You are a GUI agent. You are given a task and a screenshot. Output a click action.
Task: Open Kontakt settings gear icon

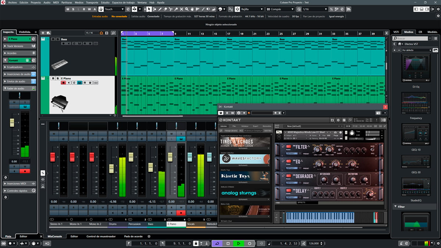338,120
